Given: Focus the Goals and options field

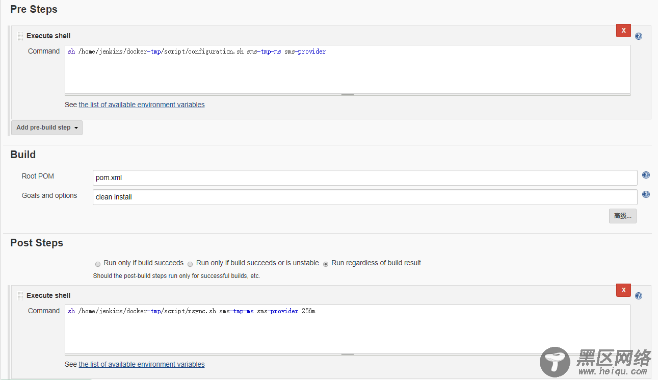Looking at the screenshot, I should [x=365, y=197].
